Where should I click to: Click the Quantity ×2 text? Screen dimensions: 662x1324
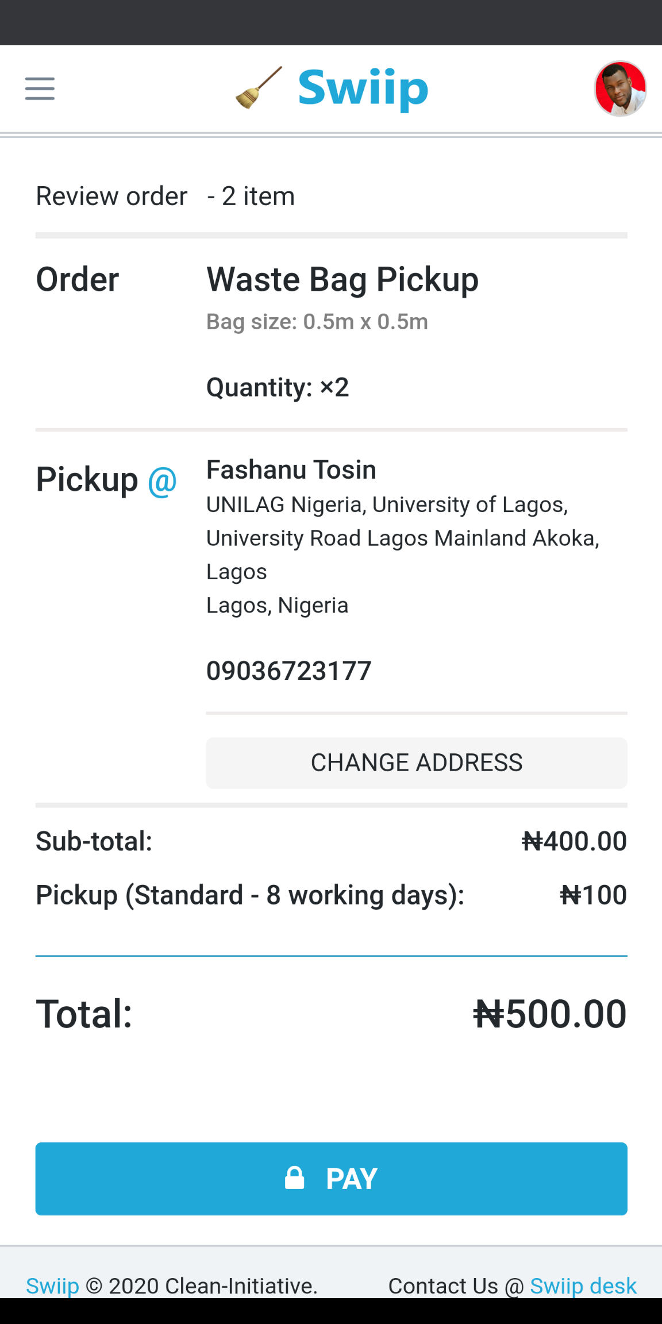coord(278,387)
